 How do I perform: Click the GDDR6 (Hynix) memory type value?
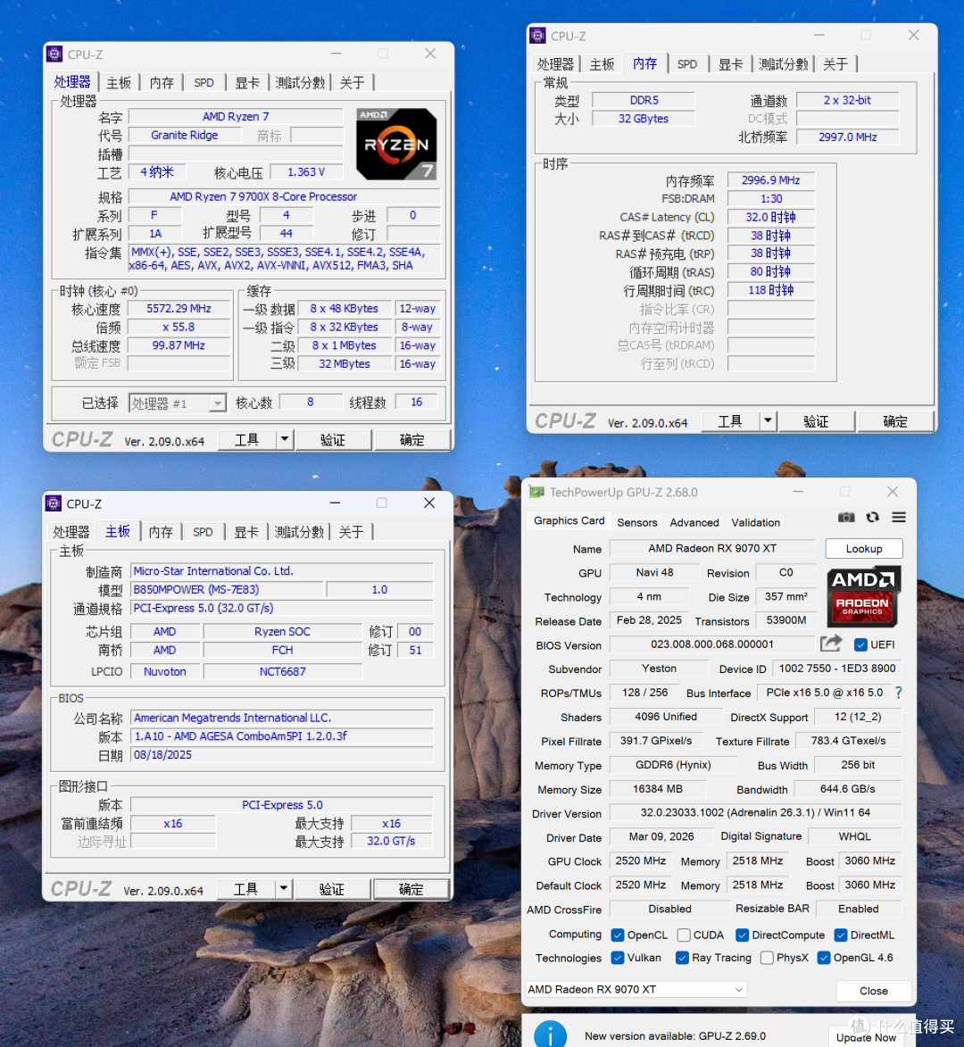click(x=673, y=765)
